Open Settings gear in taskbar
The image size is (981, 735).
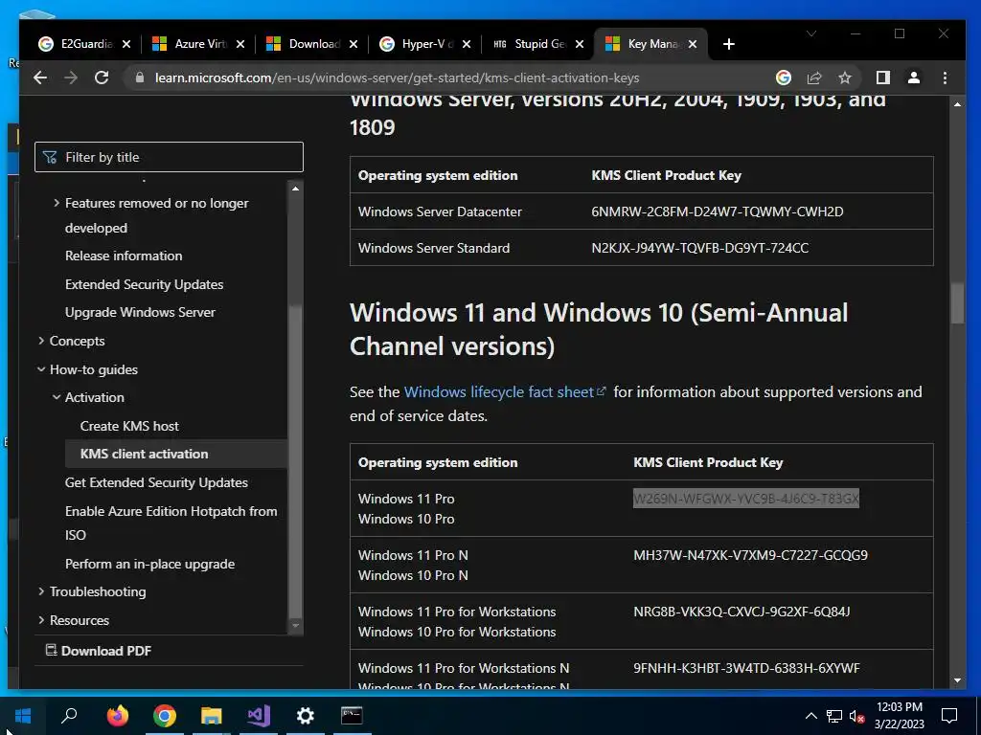(x=305, y=716)
